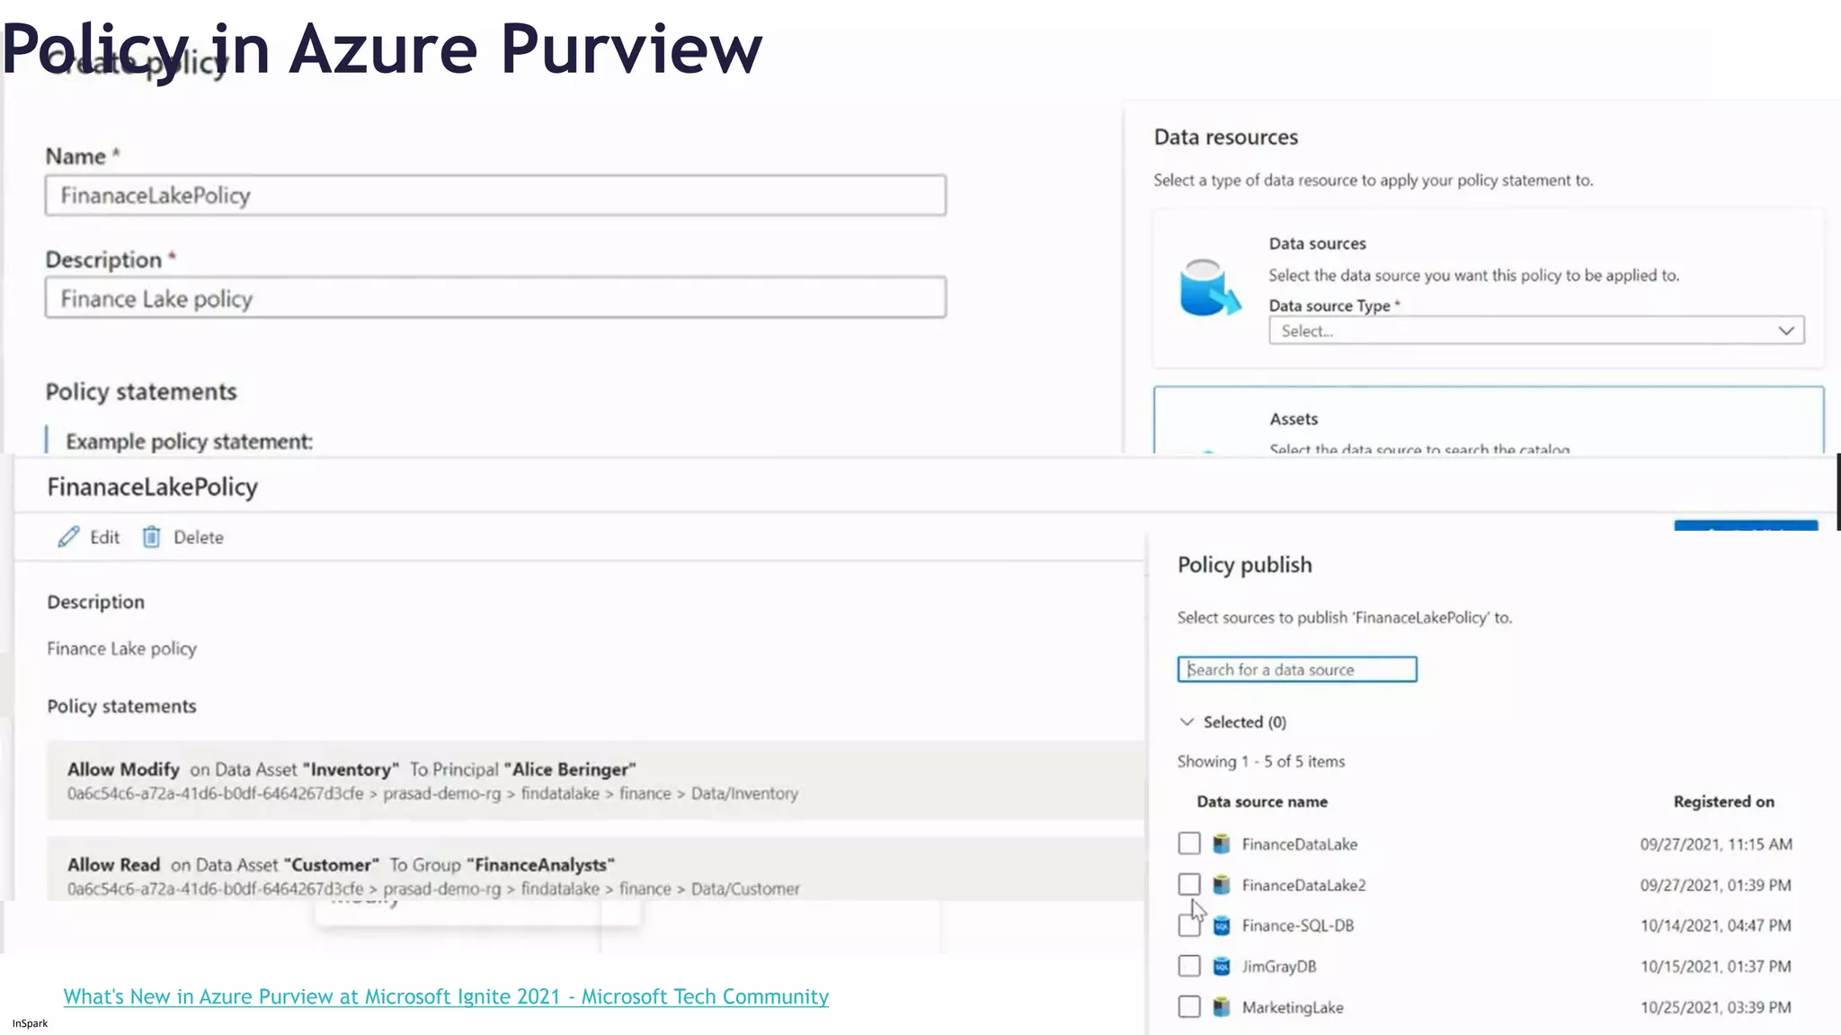
Task: Click the FinanaceLakePolicy page heading
Action: (153, 487)
